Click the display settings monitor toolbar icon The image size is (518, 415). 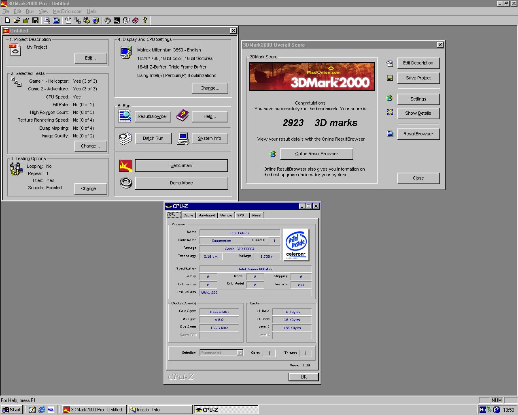point(96,20)
